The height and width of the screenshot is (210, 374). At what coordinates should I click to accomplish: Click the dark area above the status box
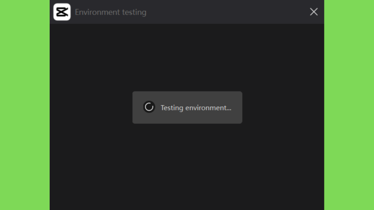tap(187, 57)
